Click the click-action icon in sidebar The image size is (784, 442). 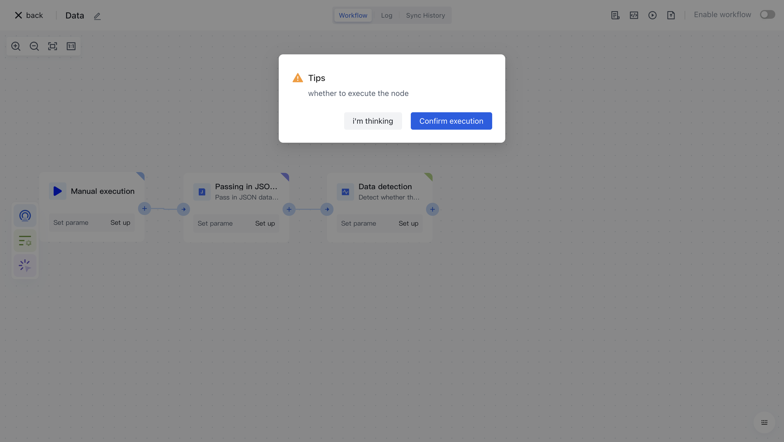click(x=25, y=265)
